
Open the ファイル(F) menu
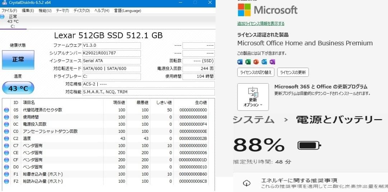(9, 11)
